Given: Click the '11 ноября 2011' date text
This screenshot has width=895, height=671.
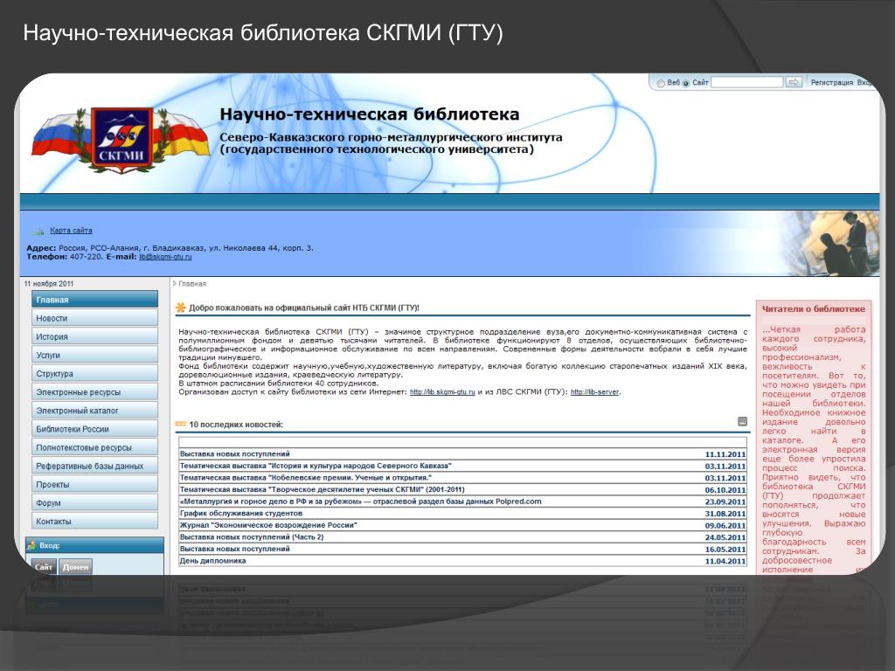Looking at the screenshot, I should [x=49, y=284].
